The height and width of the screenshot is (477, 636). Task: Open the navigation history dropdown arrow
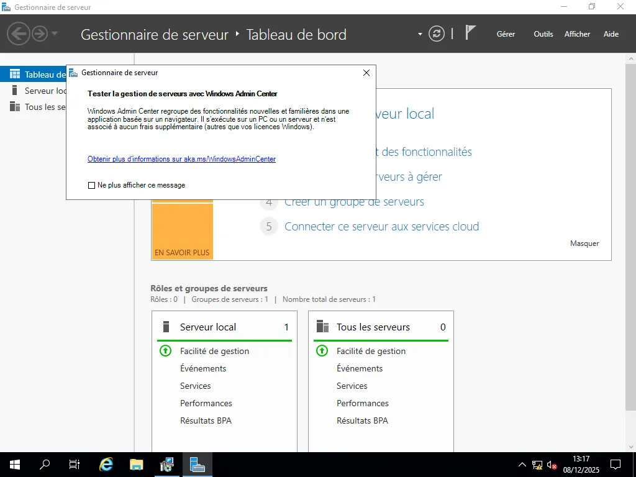click(x=55, y=34)
